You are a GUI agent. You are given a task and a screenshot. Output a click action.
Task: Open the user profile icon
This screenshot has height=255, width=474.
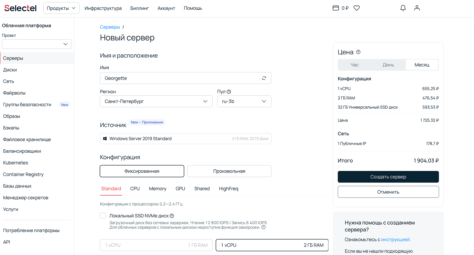click(417, 8)
